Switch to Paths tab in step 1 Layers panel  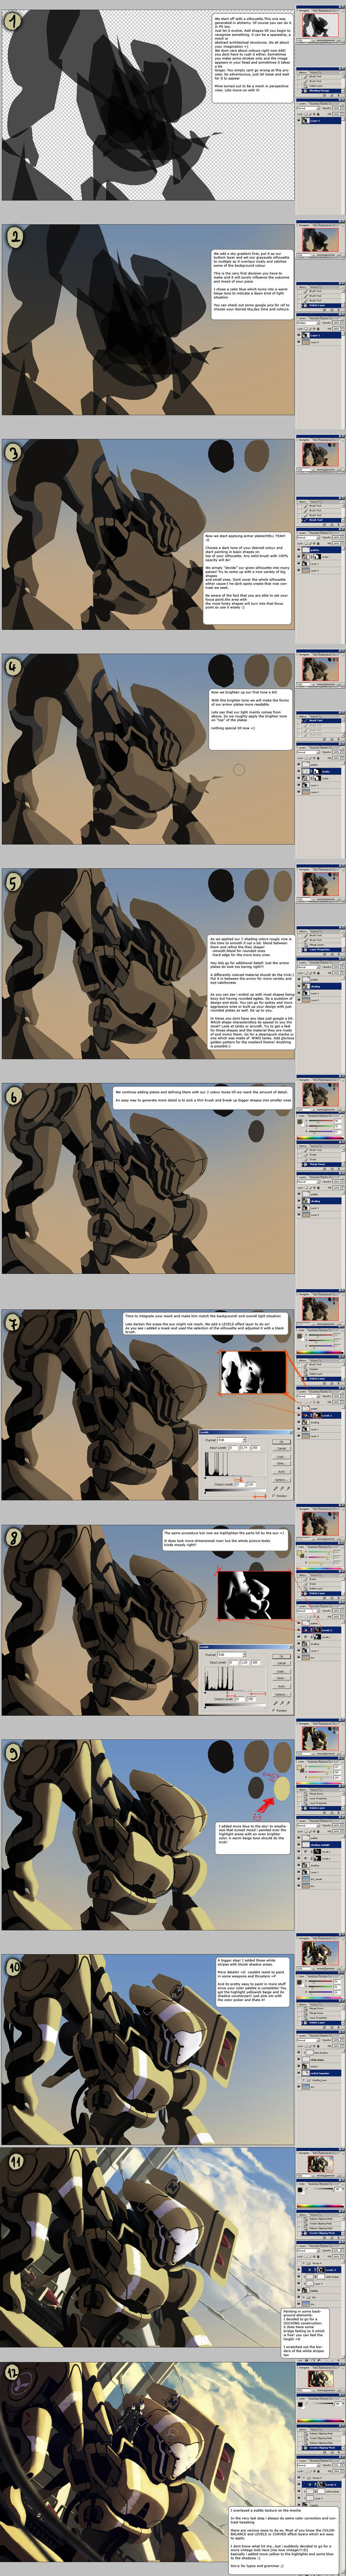pos(325,104)
